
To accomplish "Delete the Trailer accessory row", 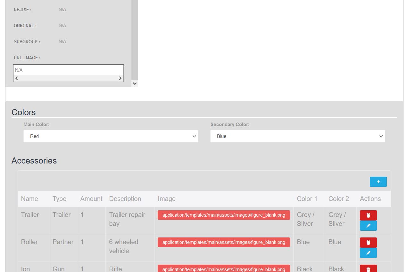I will point(368,215).
